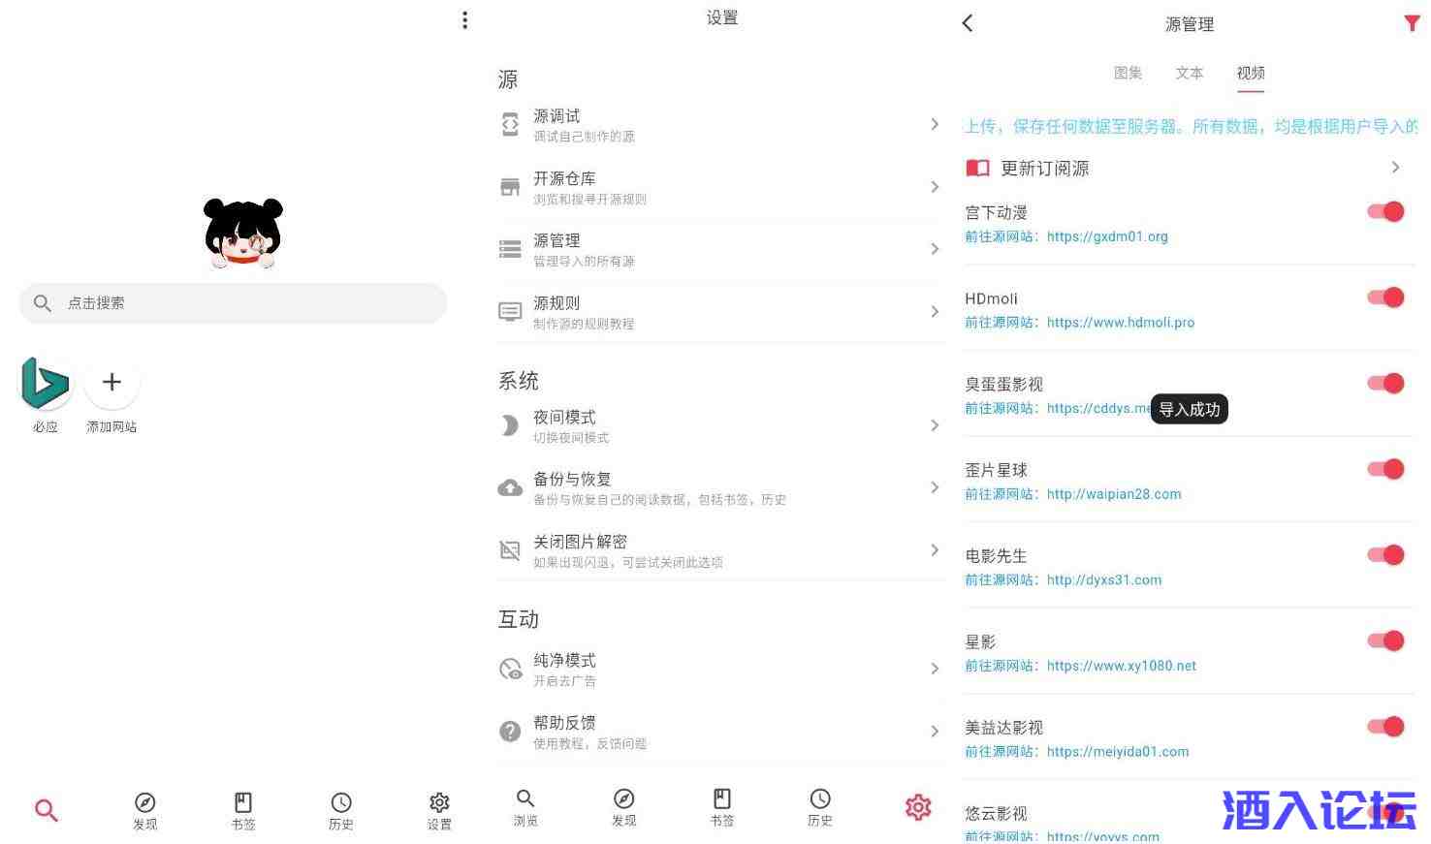The width and height of the screenshot is (1431, 844).
Task: Expand 开源仓库 with its chevron
Action: coord(935,187)
